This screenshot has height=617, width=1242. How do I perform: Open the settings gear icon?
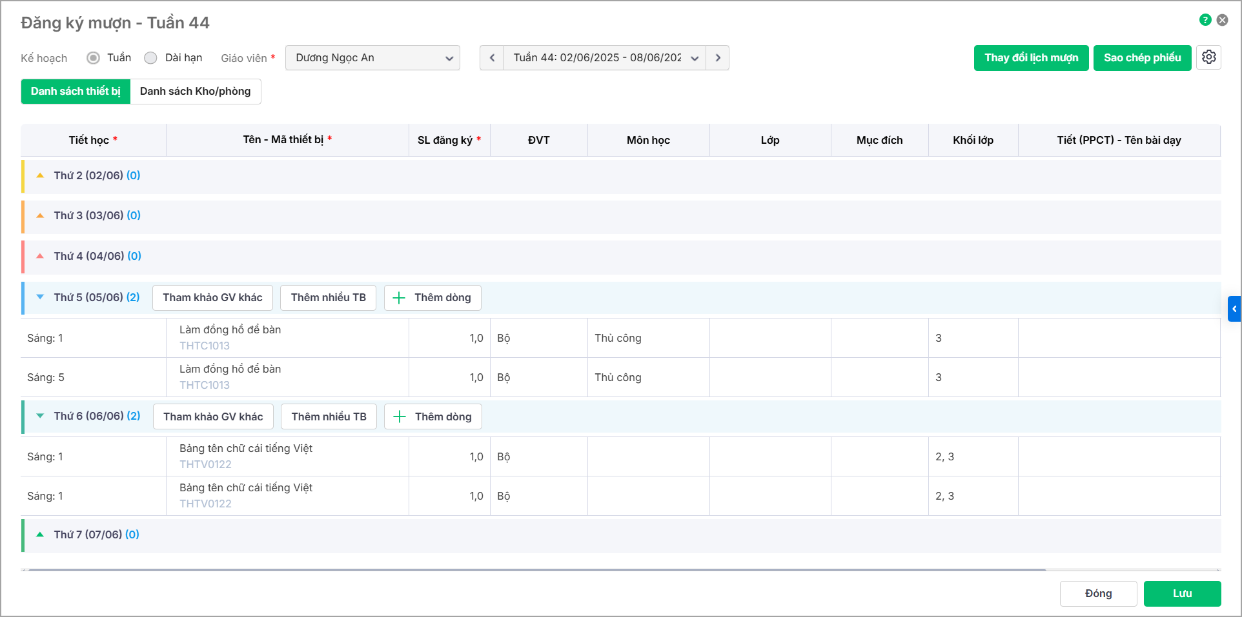coord(1208,57)
